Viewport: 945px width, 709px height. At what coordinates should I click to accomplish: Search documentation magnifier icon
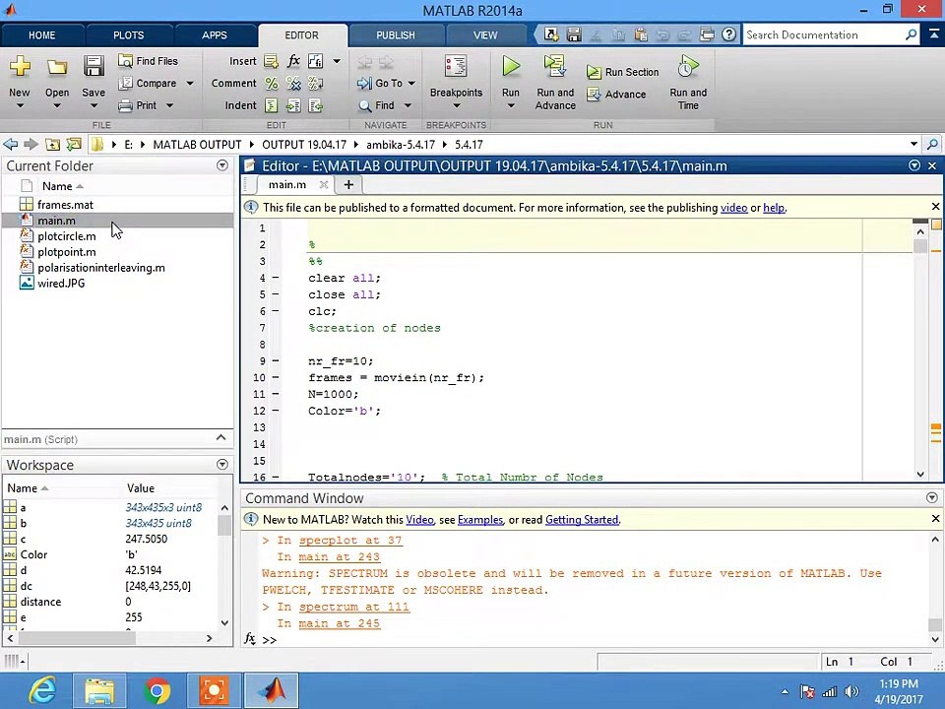click(x=911, y=35)
